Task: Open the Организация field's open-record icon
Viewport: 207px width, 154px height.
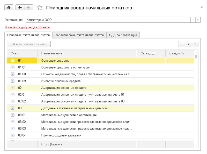Action: pos(198,20)
